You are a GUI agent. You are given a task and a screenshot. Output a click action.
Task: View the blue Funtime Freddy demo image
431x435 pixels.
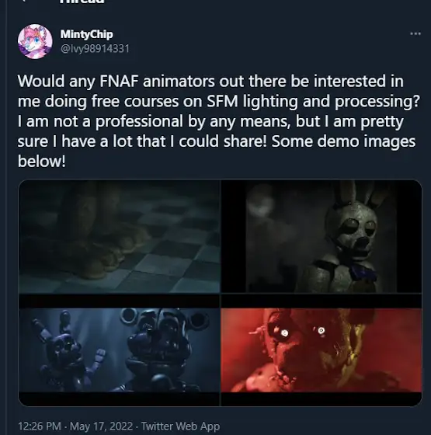120,350
